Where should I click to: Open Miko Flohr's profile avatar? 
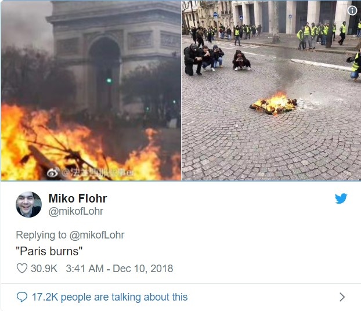29,204
